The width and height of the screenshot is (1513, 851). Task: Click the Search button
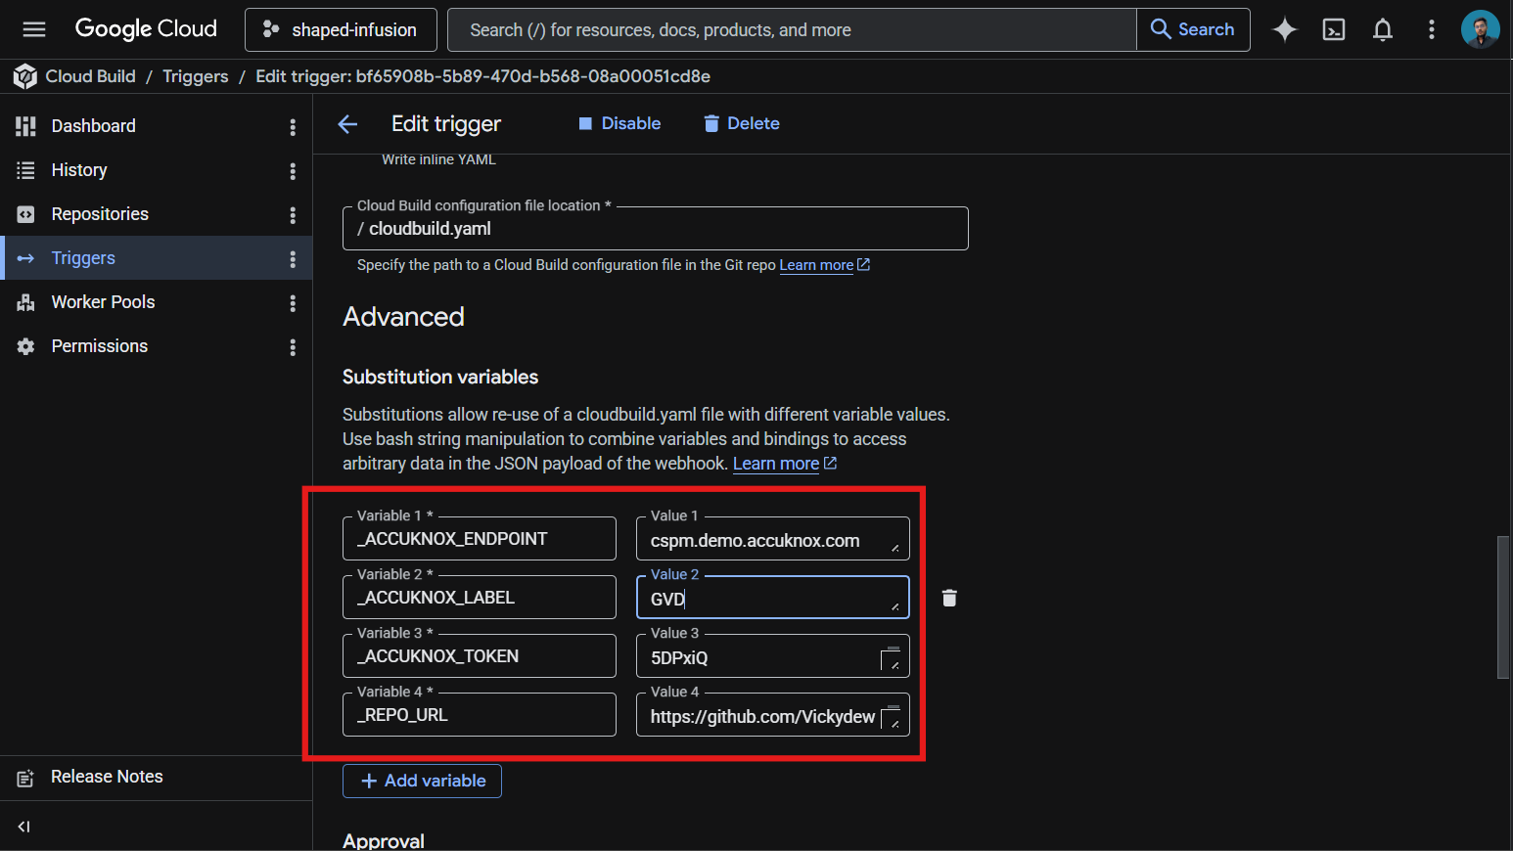click(x=1193, y=30)
